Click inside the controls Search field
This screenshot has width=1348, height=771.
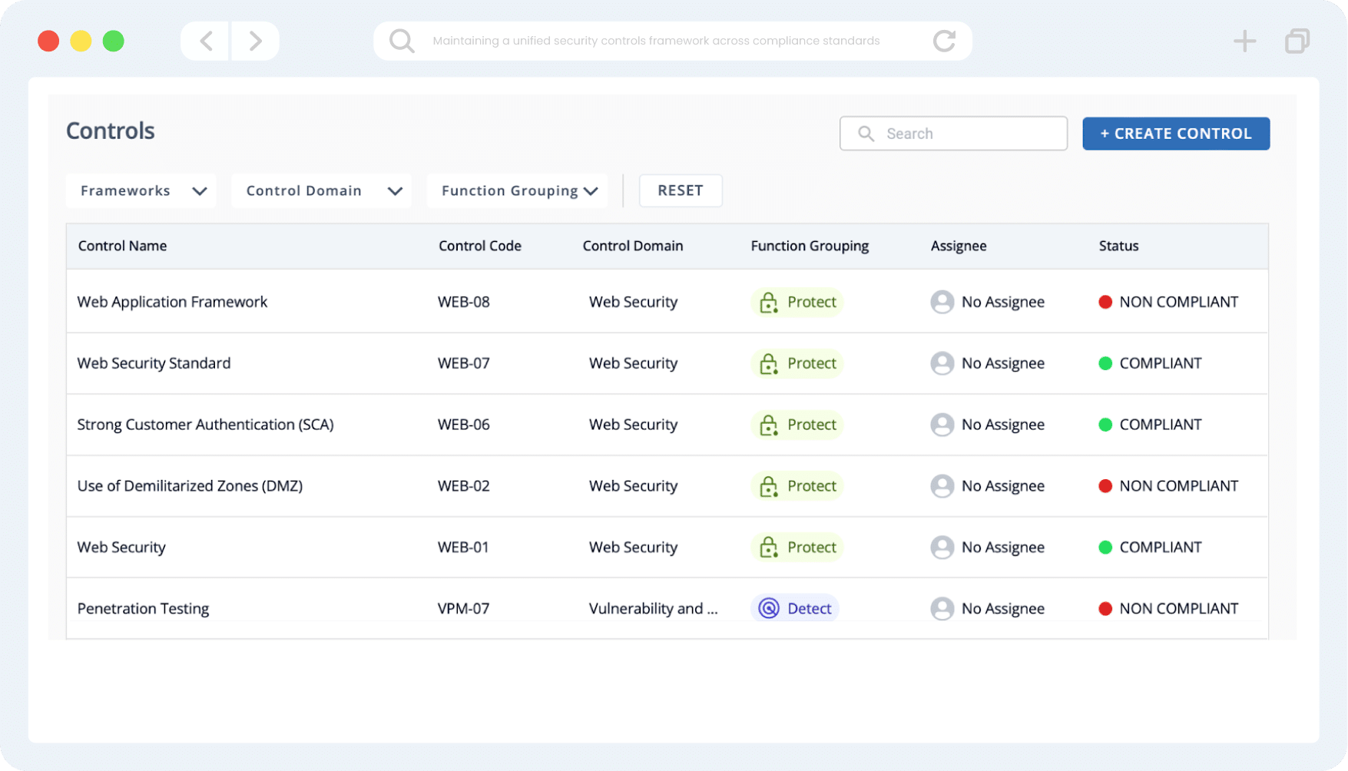[953, 134]
